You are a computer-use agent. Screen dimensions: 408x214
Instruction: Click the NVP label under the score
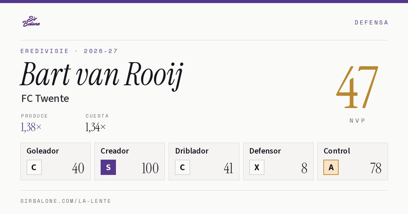357,121
